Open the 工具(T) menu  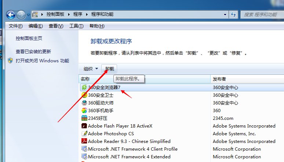[76, 26]
